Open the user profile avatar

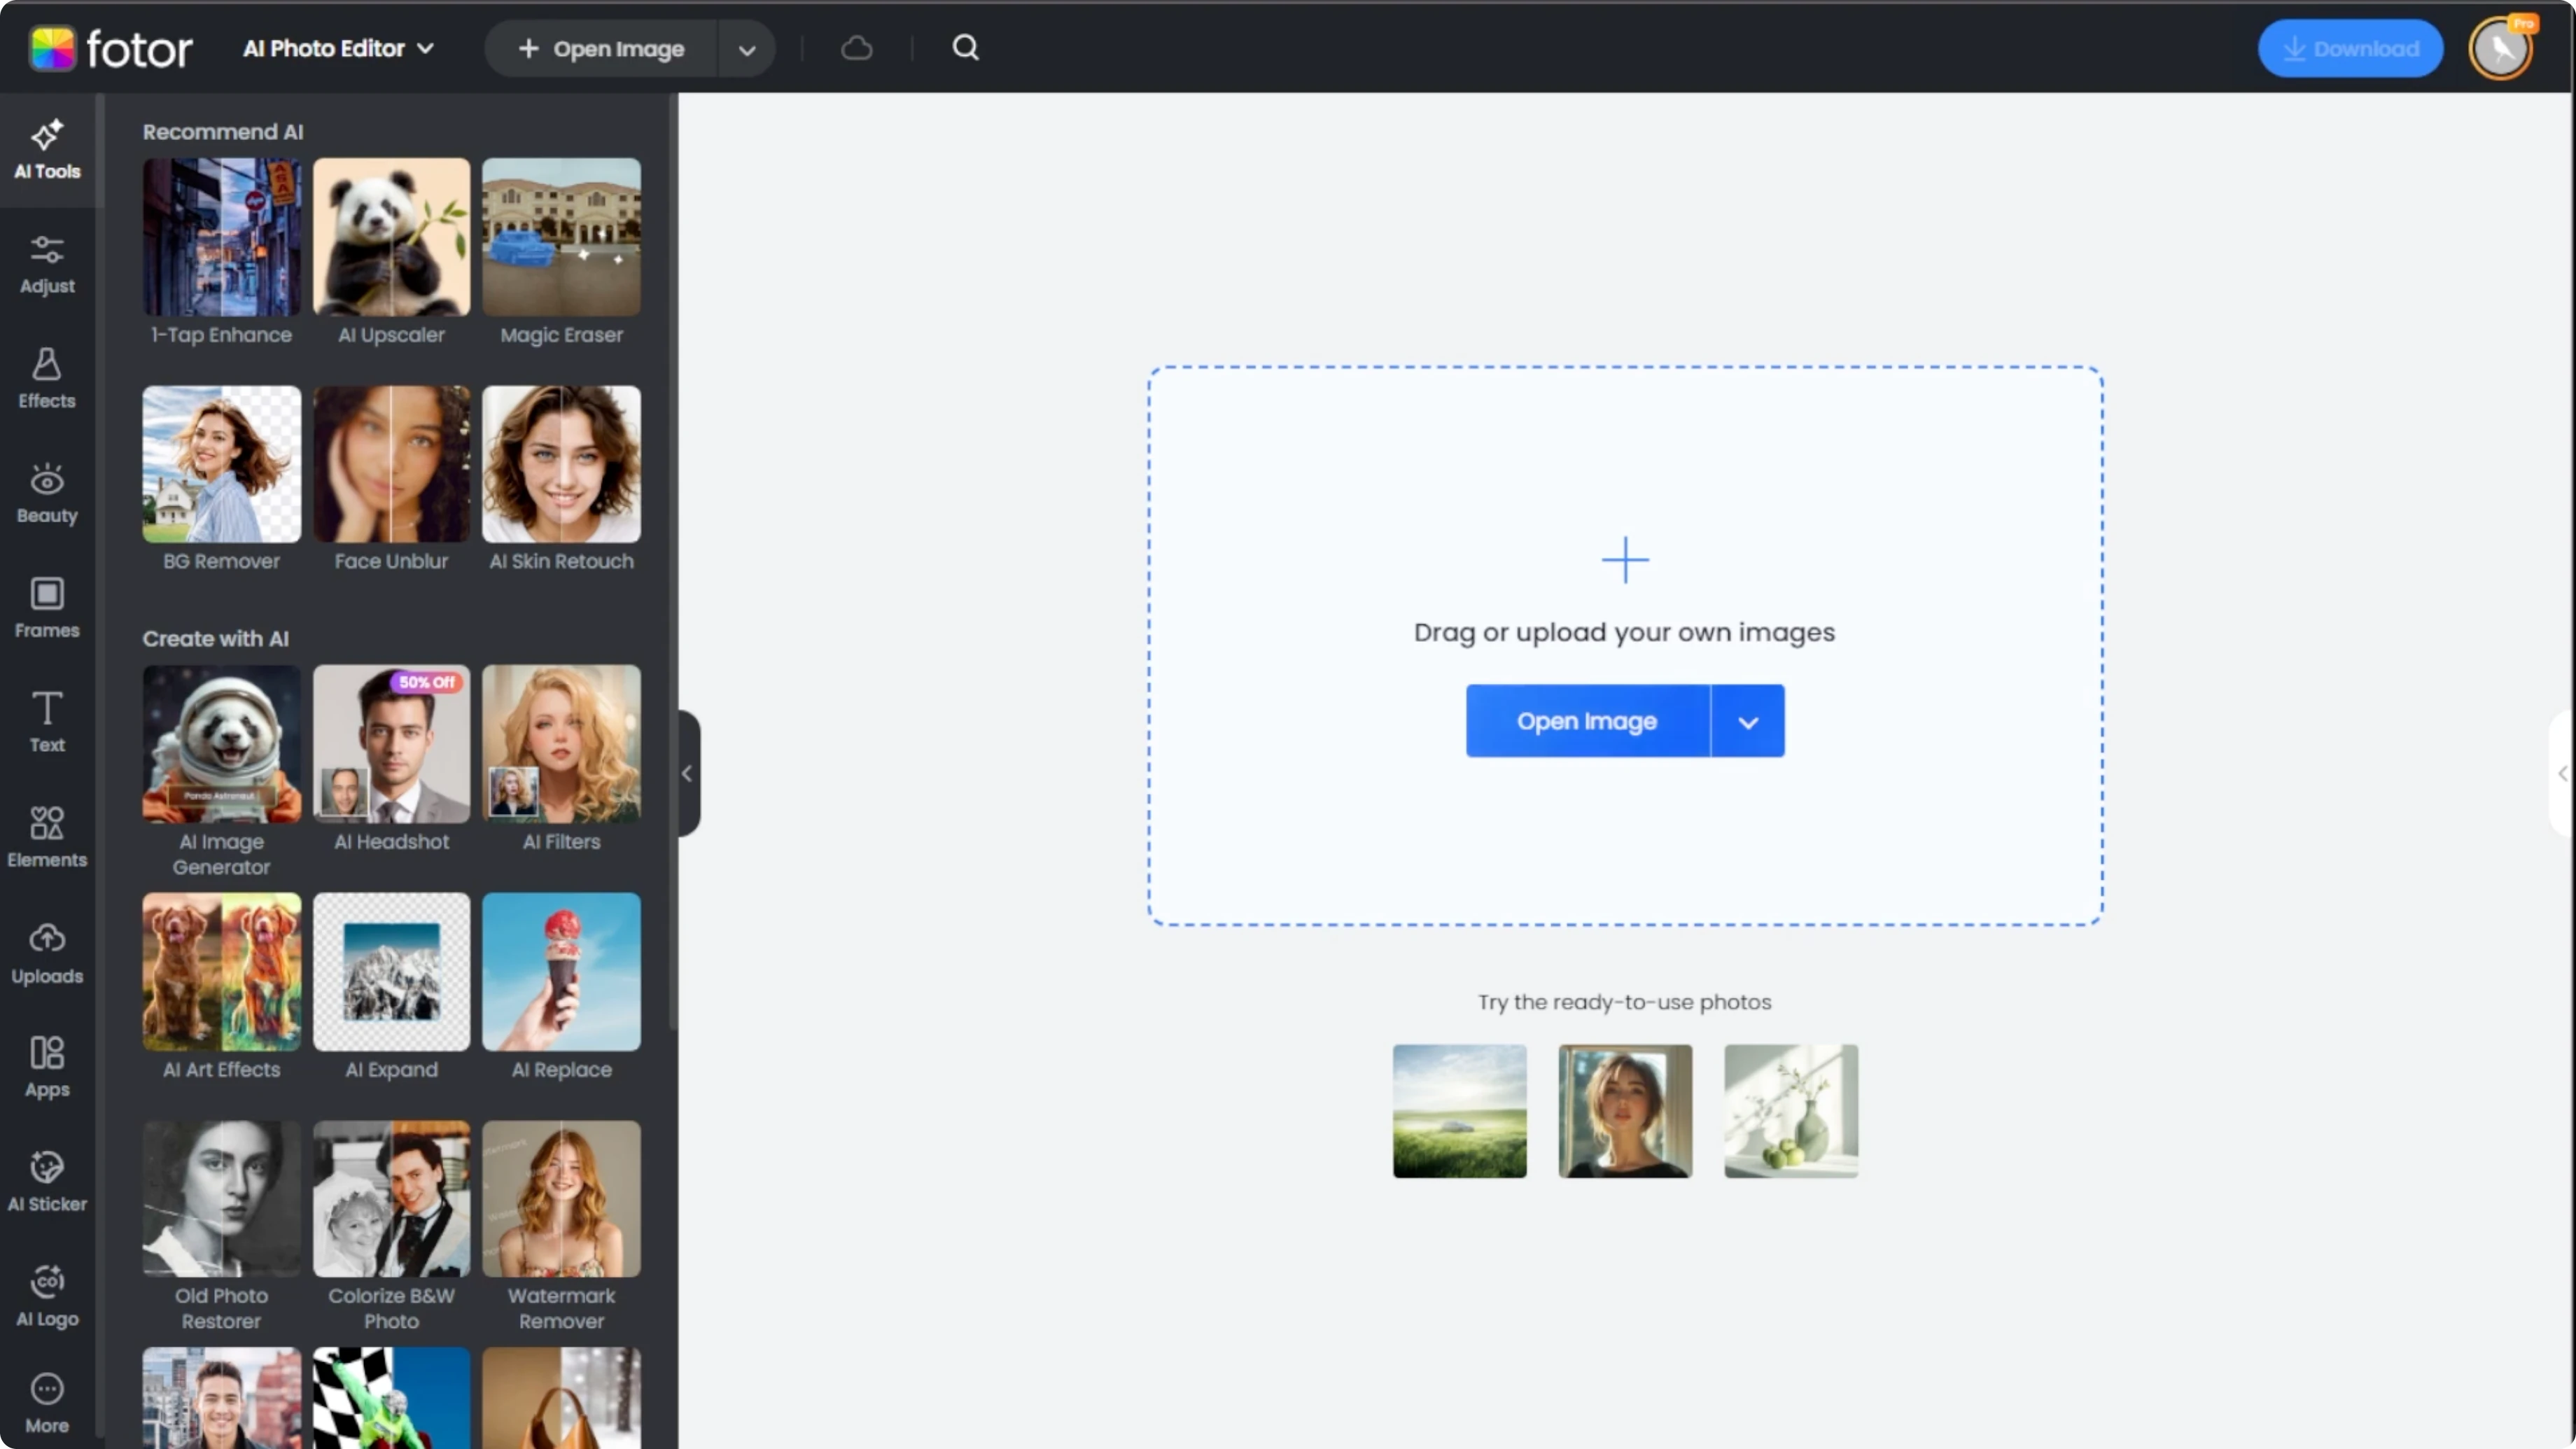click(2501, 48)
